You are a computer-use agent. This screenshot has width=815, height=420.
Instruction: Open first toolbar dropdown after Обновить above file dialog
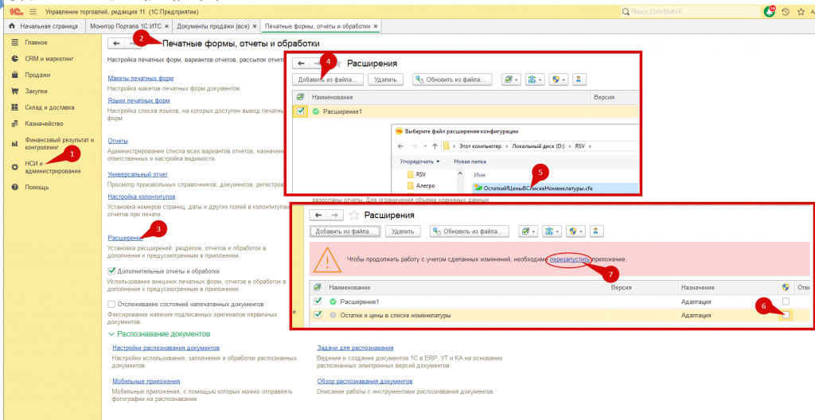[x=512, y=80]
